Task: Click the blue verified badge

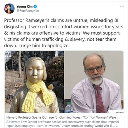Action: (35, 6)
